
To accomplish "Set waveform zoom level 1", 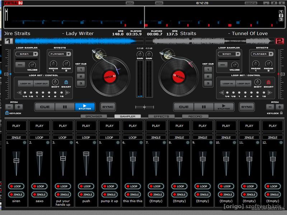I will pyautogui.click(x=281, y=12).
